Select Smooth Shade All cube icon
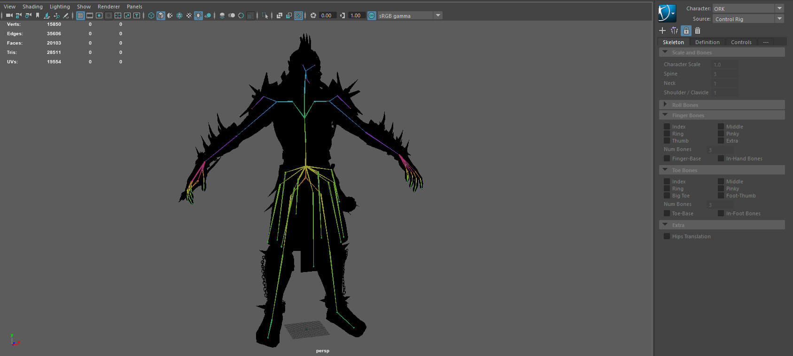Image resolution: width=793 pixels, height=356 pixels. [161, 15]
